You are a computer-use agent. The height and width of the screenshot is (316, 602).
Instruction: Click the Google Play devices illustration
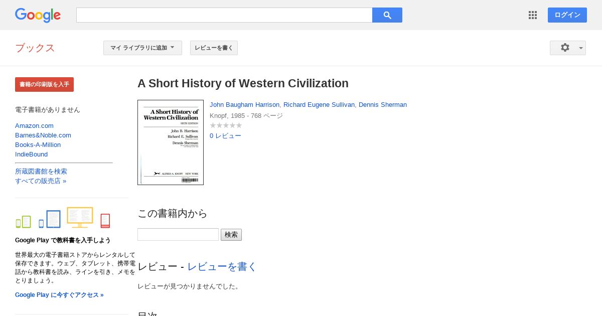[x=63, y=218]
